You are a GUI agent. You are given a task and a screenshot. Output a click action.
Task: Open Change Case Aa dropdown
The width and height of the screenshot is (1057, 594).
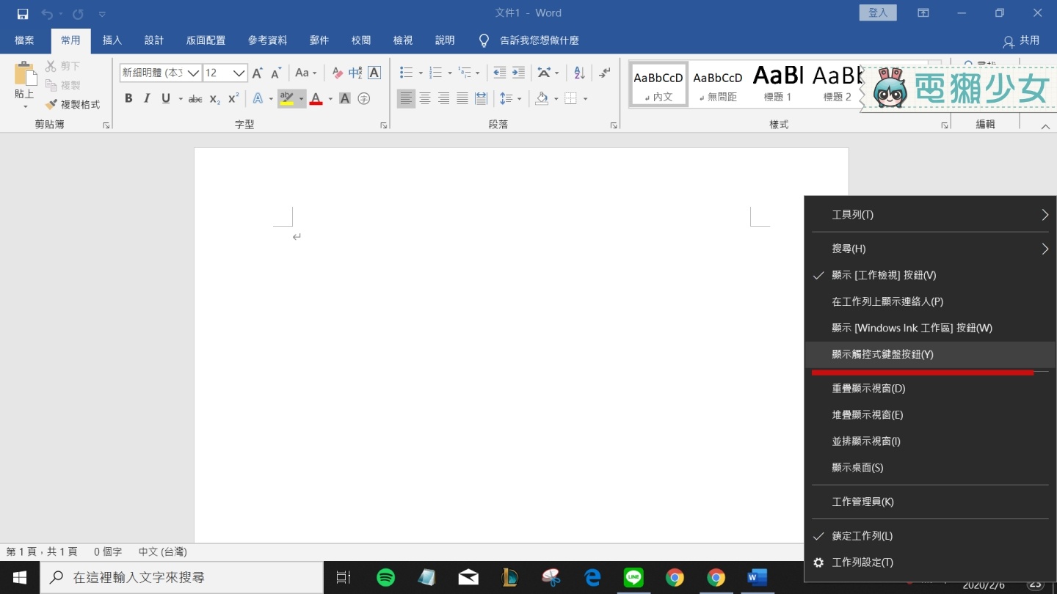pos(305,73)
